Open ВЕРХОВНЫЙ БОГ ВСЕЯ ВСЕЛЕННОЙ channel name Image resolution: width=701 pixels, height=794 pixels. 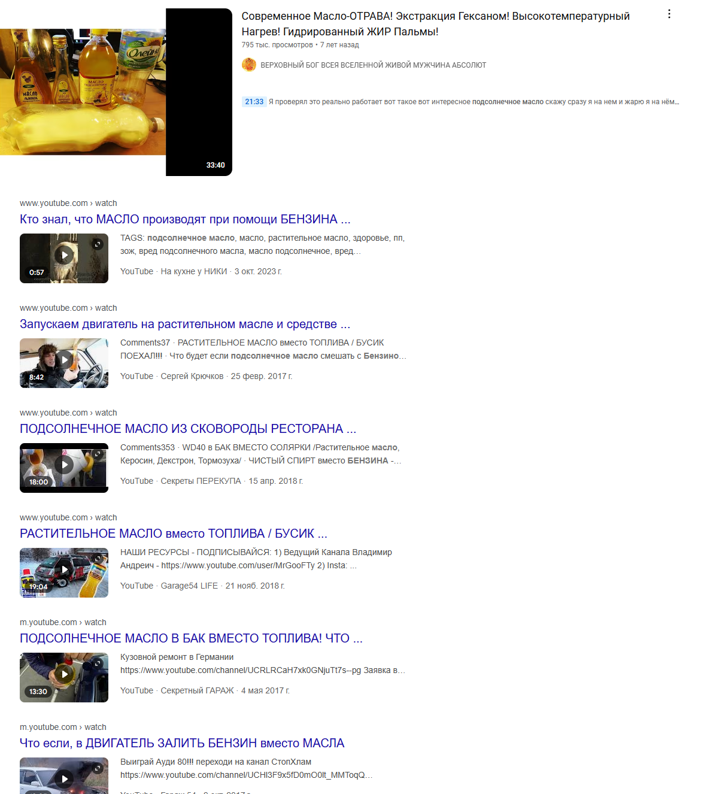373,65
